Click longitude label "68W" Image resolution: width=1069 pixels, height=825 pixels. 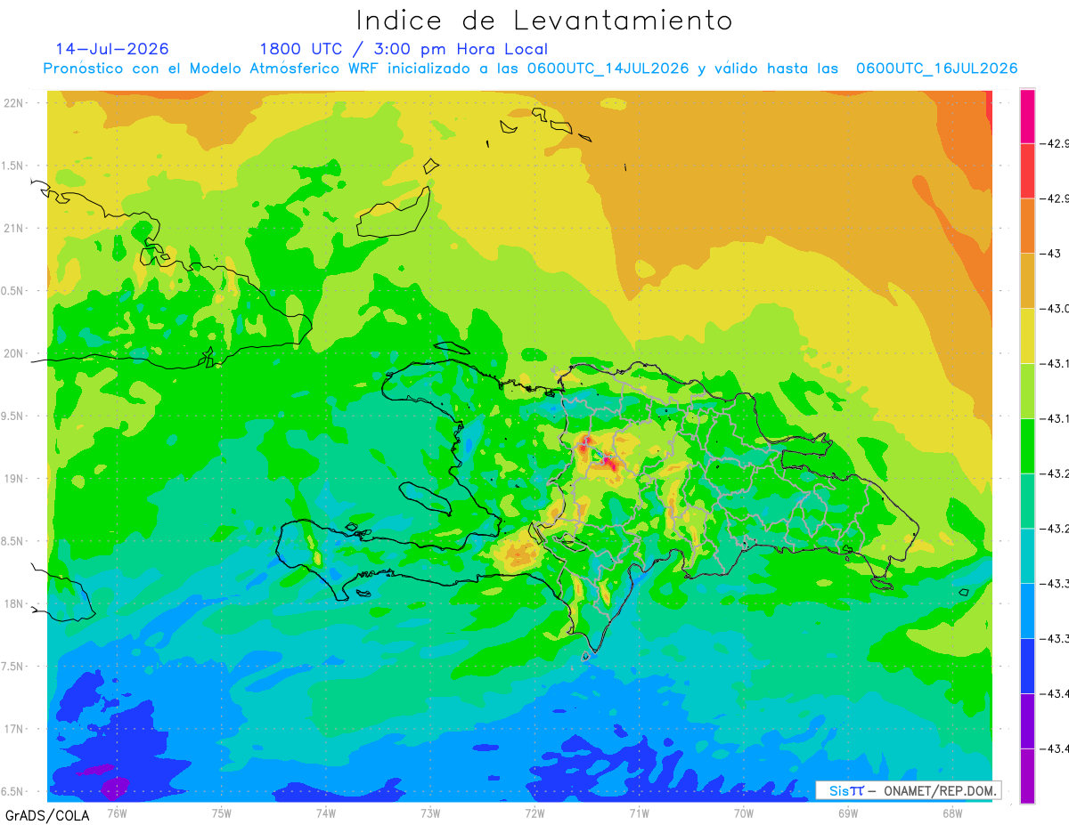pyautogui.click(x=952, y=812)
